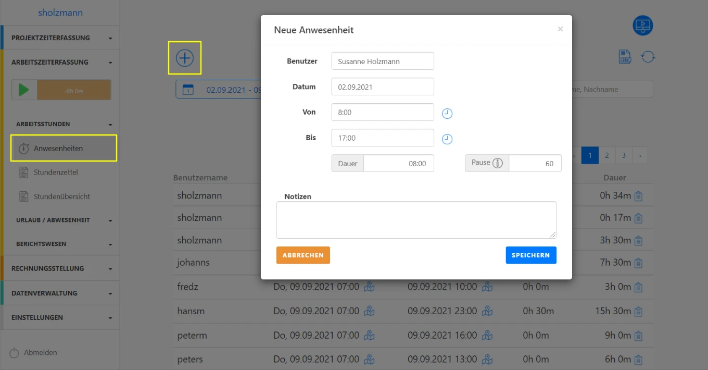Open the clock picker next to Bis
Image resolution: width=708 pixels, height=370 pixels.
pos(447,139)
